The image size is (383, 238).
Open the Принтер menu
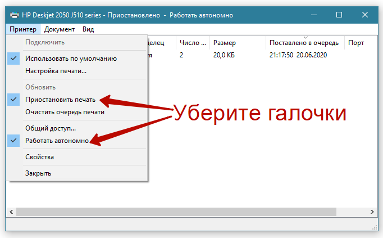tap(23, 29)
